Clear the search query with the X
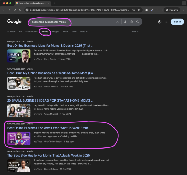The width and height of the screenshot is (187, 175). pos(117,22)
